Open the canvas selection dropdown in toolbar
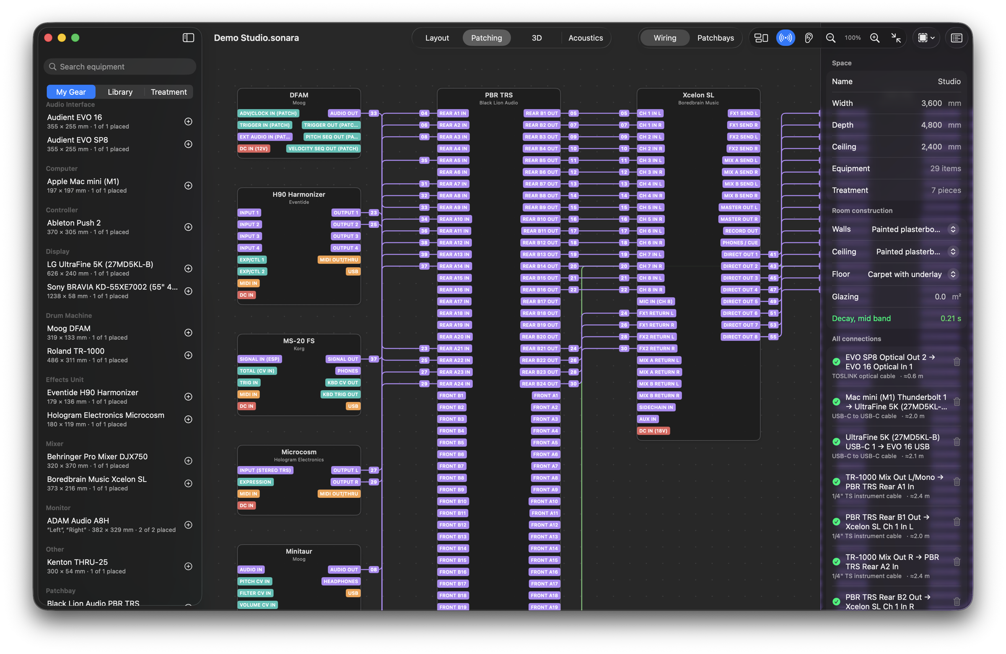Screen dimensions: 1006x654 926,38
